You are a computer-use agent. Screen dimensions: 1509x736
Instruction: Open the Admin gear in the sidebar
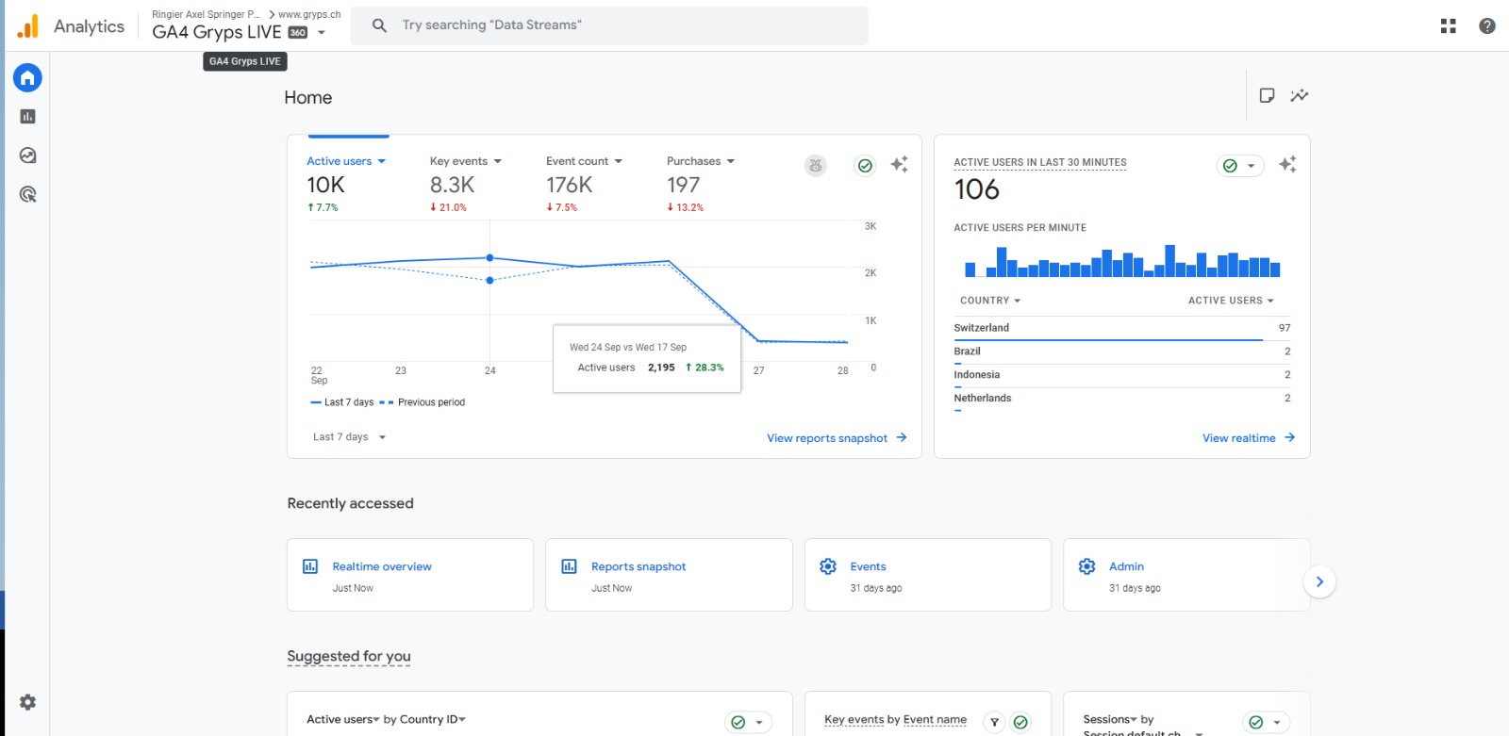pos(27,702)
